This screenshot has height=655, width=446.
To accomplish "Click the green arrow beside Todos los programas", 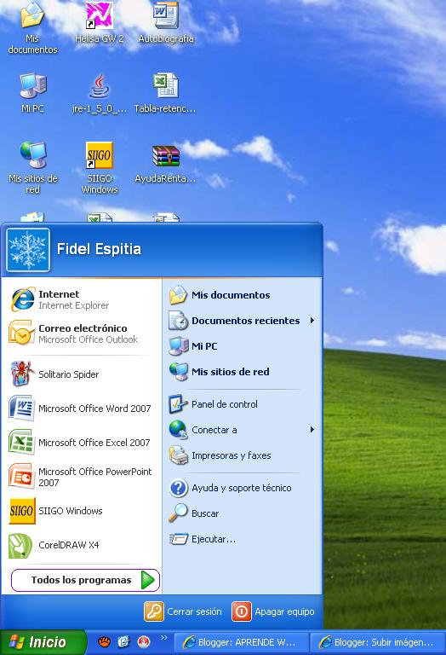I will click(x=148, y=580).
